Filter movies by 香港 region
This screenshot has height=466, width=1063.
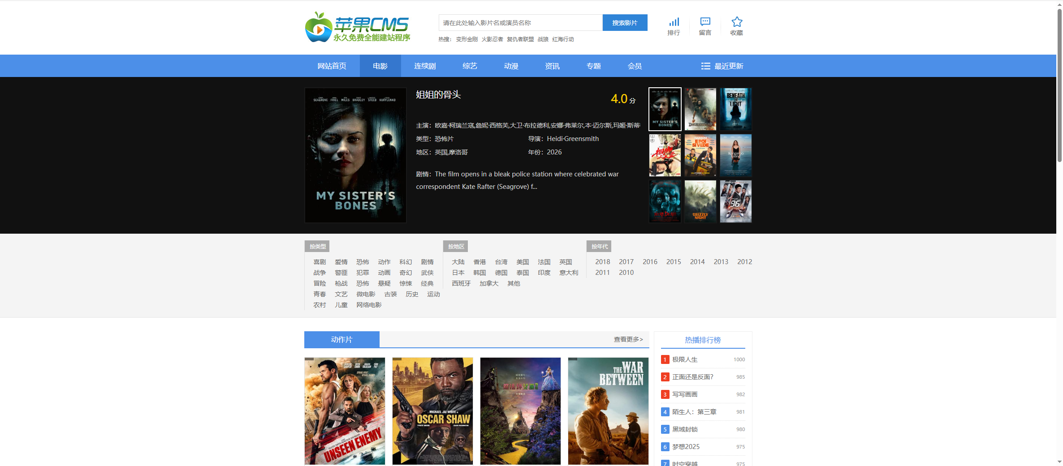480,262
